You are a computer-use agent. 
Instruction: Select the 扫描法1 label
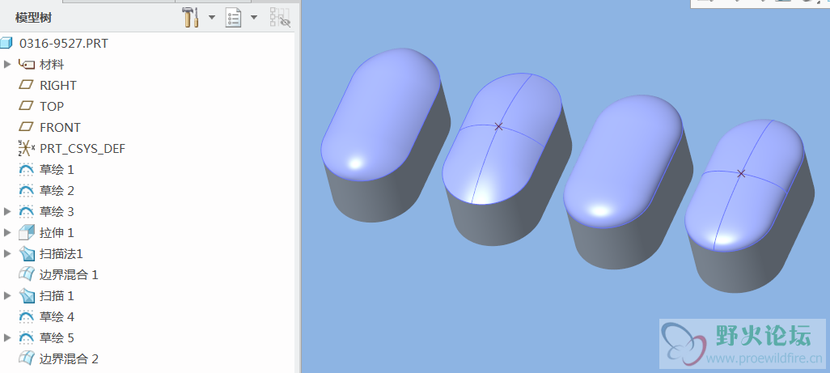(61, 254)
